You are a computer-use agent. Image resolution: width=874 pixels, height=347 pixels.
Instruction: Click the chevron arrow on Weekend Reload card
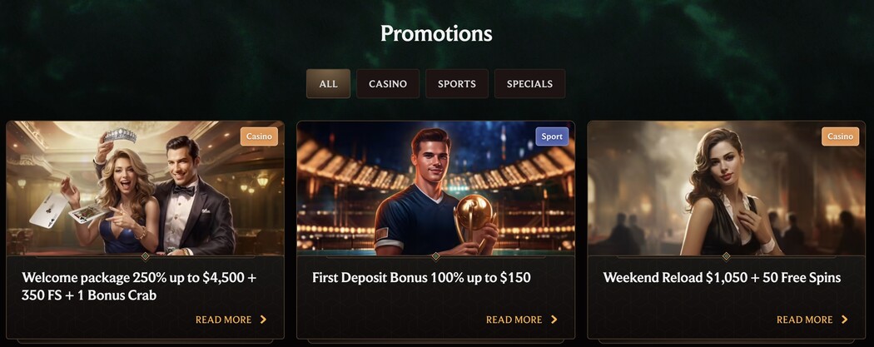coord(845,320)
